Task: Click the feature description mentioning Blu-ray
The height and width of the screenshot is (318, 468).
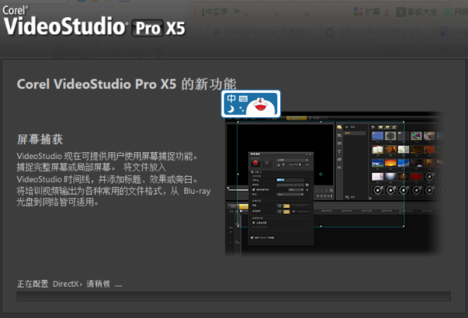Action: coord(114,179)
